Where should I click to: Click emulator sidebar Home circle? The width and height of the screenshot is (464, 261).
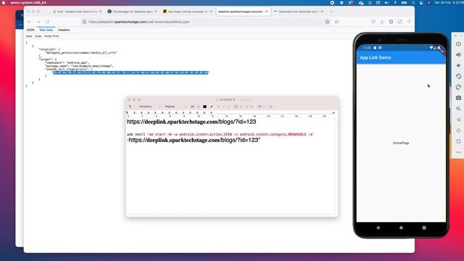click(x=458, y=130)
